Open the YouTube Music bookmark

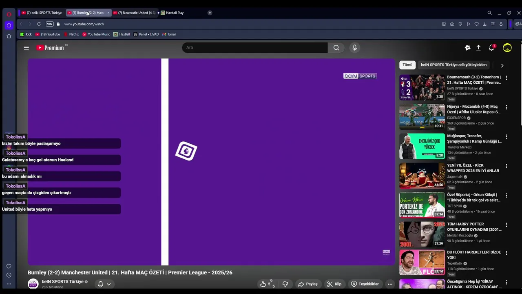[x=96, y=34]
